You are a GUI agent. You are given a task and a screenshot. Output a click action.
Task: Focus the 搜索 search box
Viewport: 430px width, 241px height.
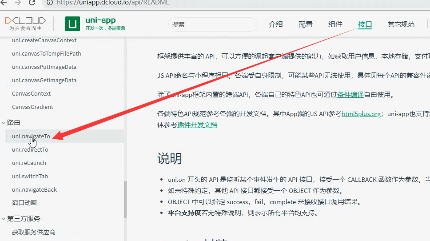click(x=212, y=24)
